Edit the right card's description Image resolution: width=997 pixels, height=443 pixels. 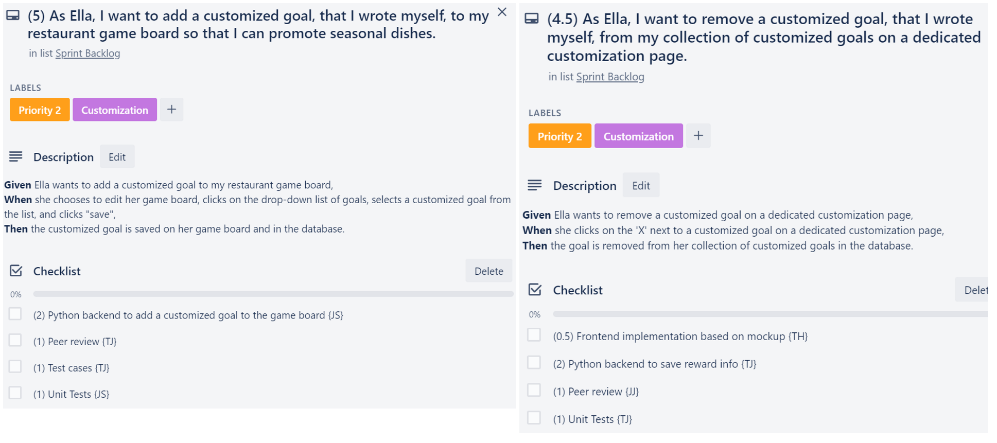(641, 186)
